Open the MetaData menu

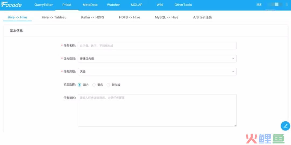click(90, 5)
